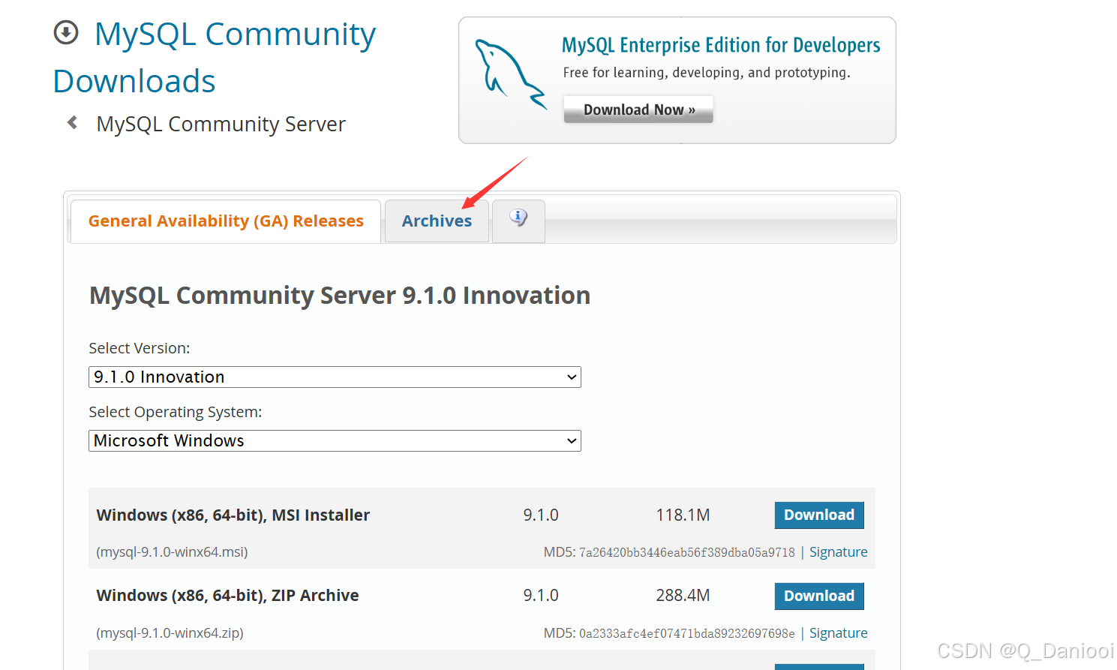Click the circular download icon near the page title
The height and width of the screenshot is (670, 1117).
[x=66, y=33]
